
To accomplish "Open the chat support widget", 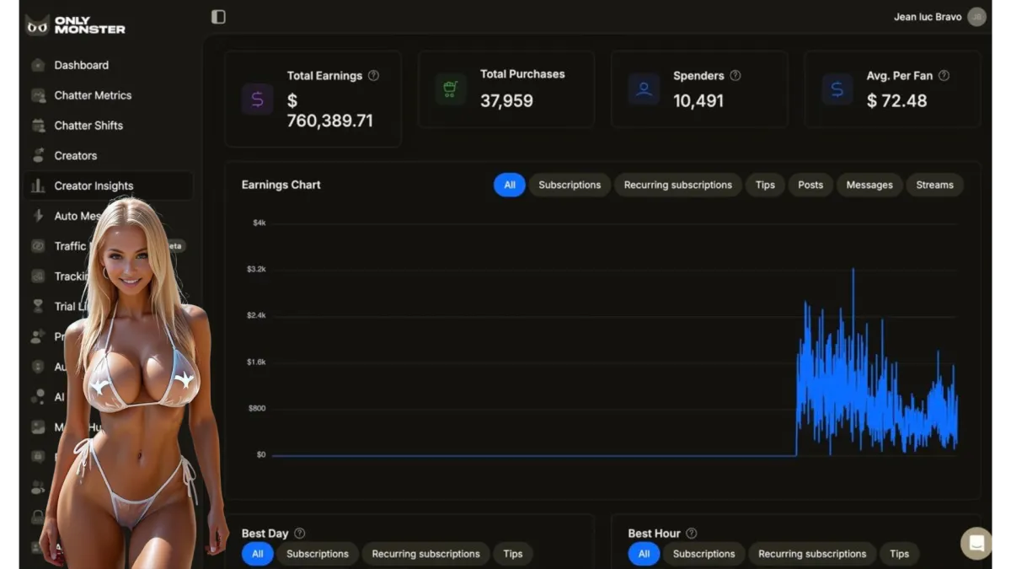I will (x=976, y=543).
